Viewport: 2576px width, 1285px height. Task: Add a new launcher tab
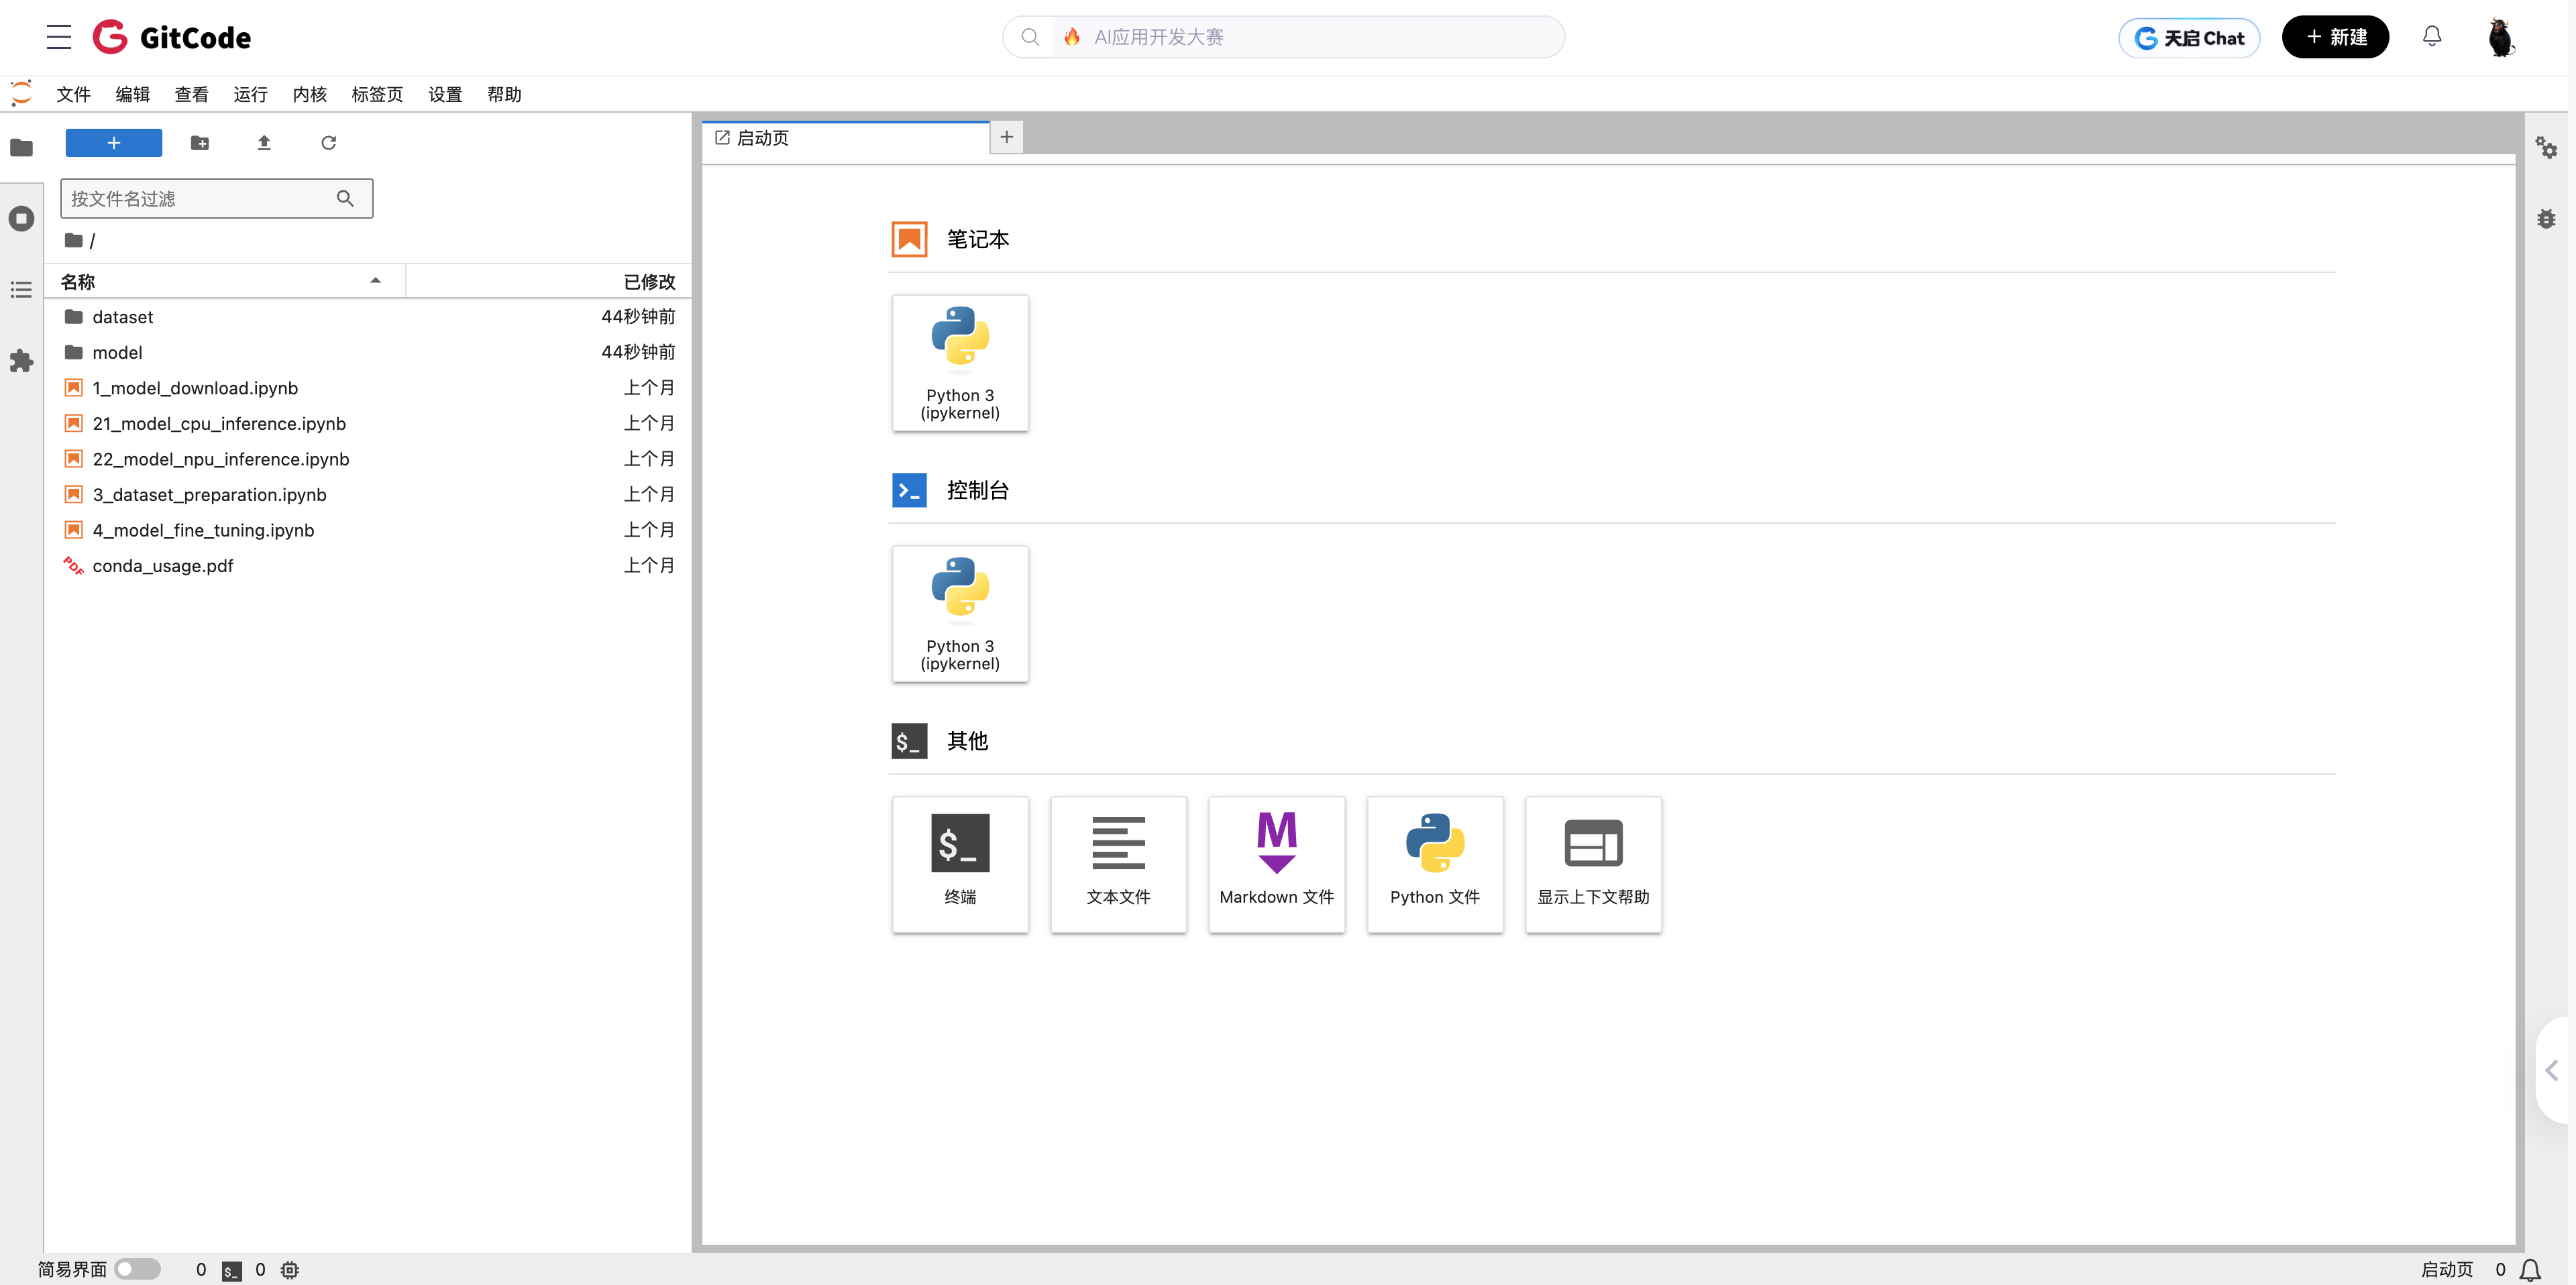coord(1006,137)
